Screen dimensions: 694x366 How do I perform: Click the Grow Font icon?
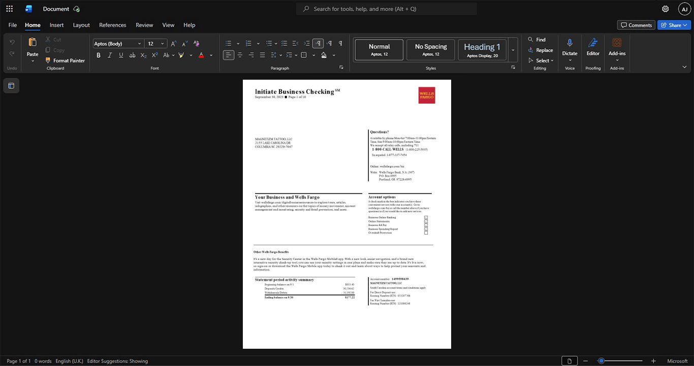[174, 44]
